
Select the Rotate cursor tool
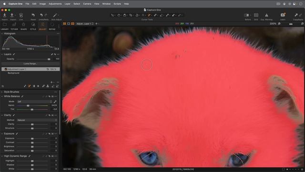(137, 15)
